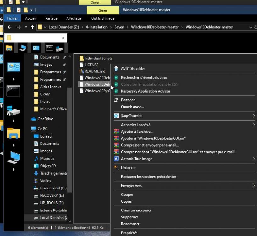Click the AVG Shredder icon in context menu
Screen dimensions: 257x236
[116, 69]
